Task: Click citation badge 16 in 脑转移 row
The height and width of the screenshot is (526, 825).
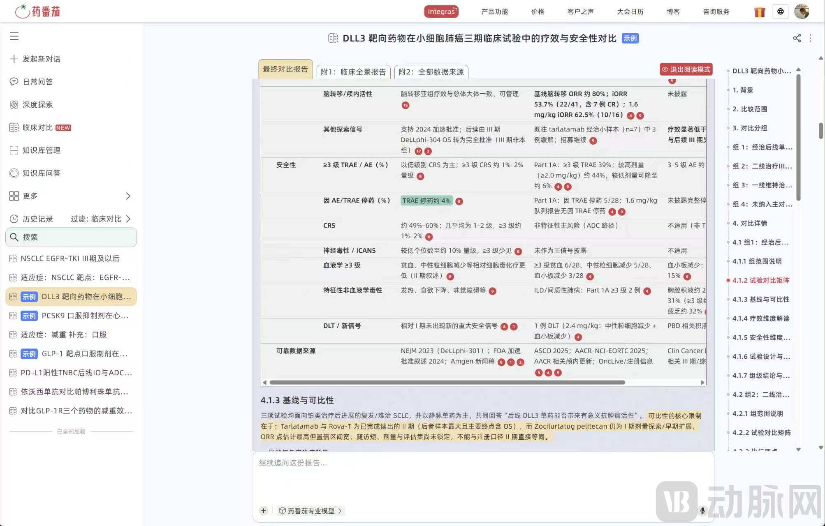Action: point(406,105)
